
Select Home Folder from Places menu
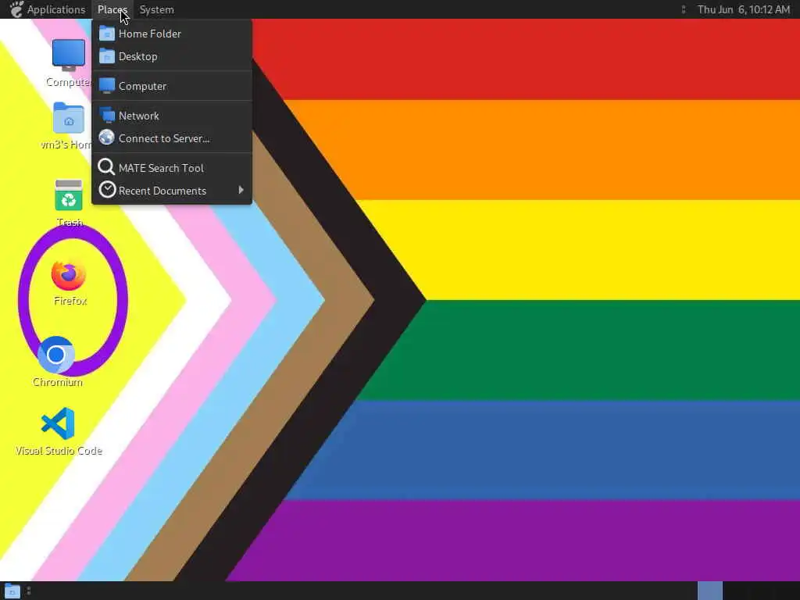click(172, 34)
